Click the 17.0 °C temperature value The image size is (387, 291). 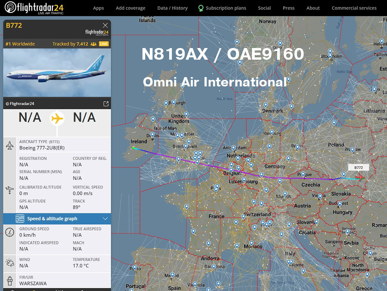coord(81,265)
